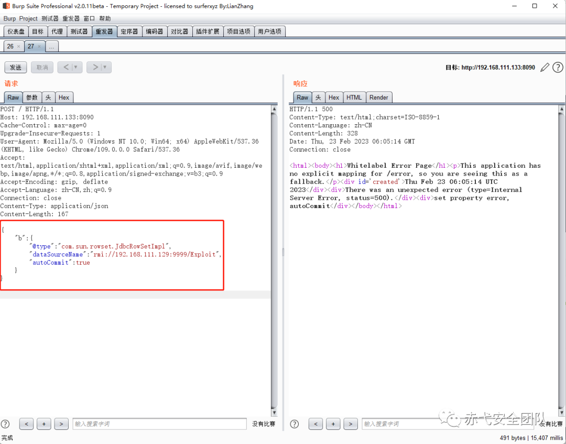
Task: Add request search option with plus button
Action: point(43,424)
